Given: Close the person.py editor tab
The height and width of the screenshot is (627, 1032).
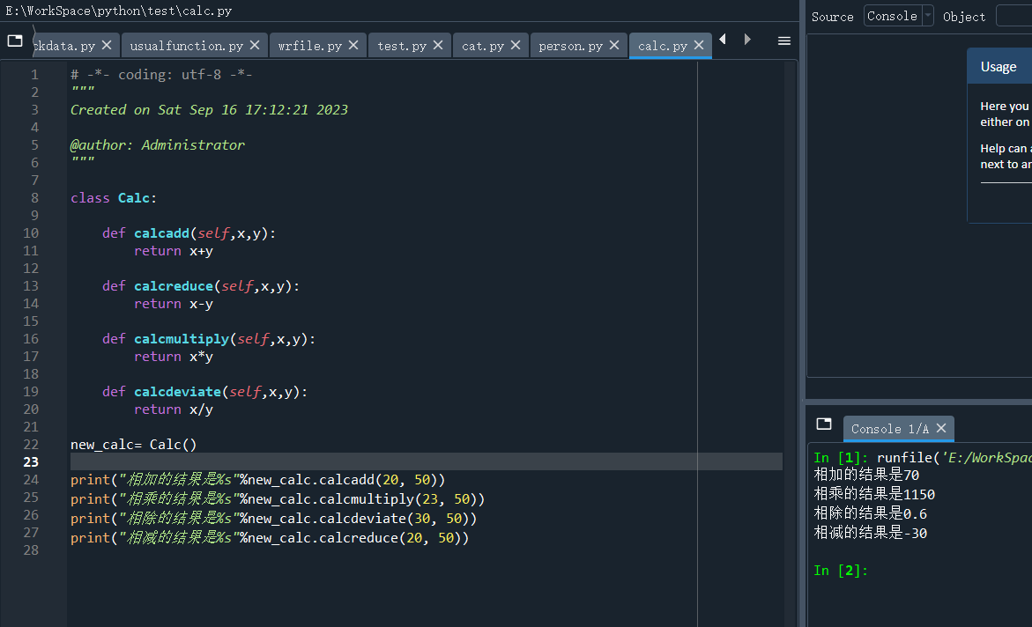Looking at the screenshot, I should (x=614, y=46).
